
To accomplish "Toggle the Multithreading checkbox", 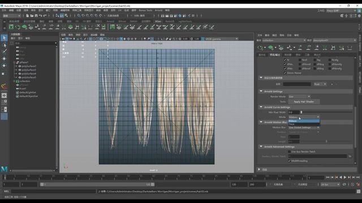I will pos(289,161).
